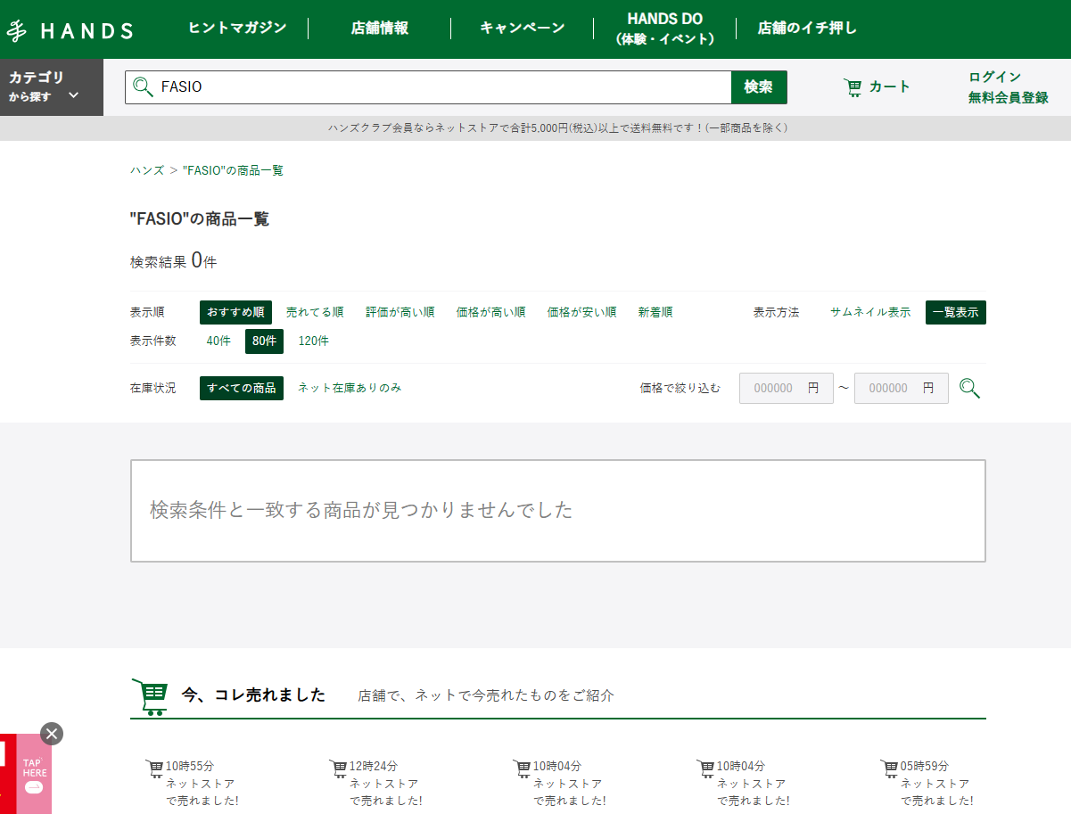Click 検索条件と一致する商品が見つかりませんでした message
This screenshot has width=1071, height=822.
(361, 511)
